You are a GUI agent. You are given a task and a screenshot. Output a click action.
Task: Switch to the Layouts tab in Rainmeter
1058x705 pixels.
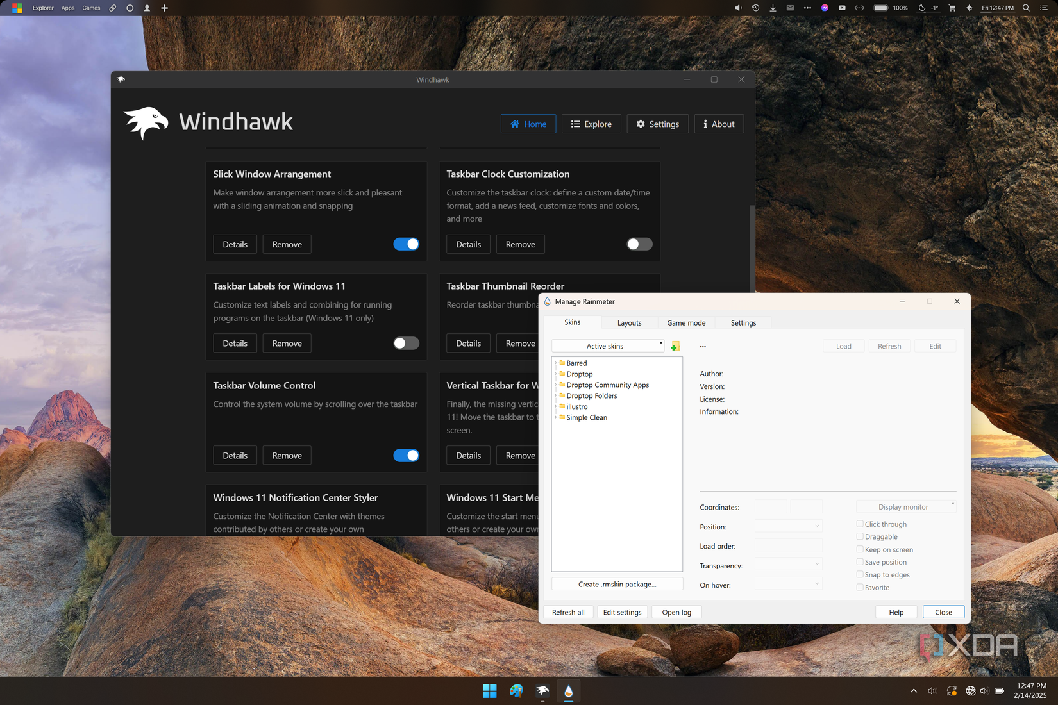tap(629, 322)
